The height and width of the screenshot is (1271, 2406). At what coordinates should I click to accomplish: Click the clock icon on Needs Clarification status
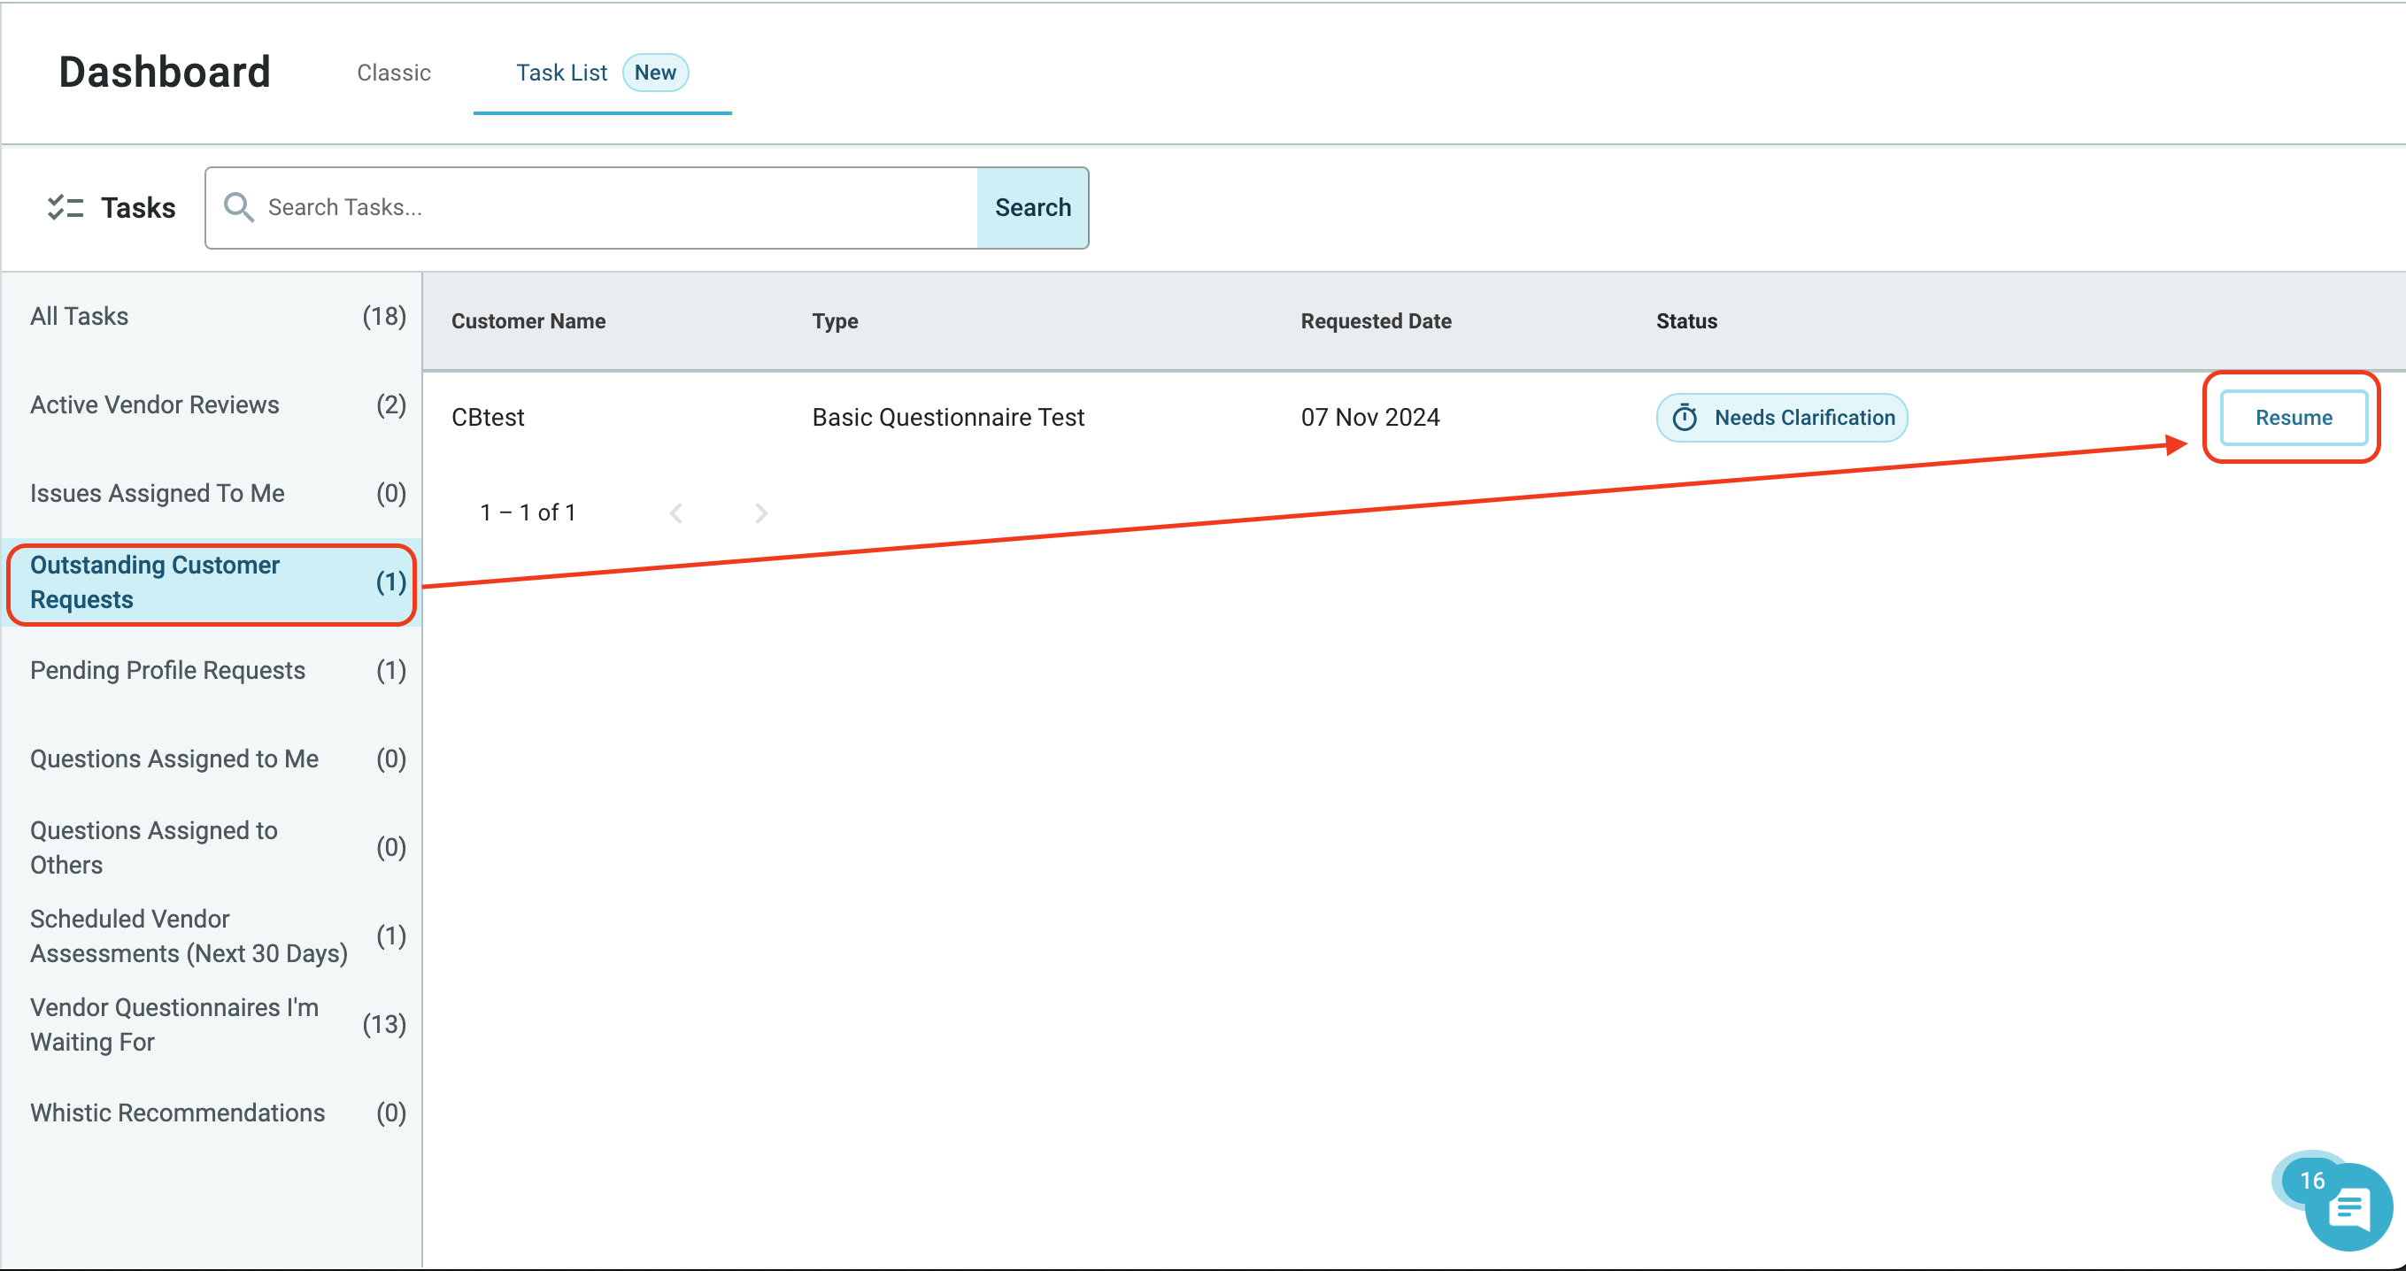1685,418
